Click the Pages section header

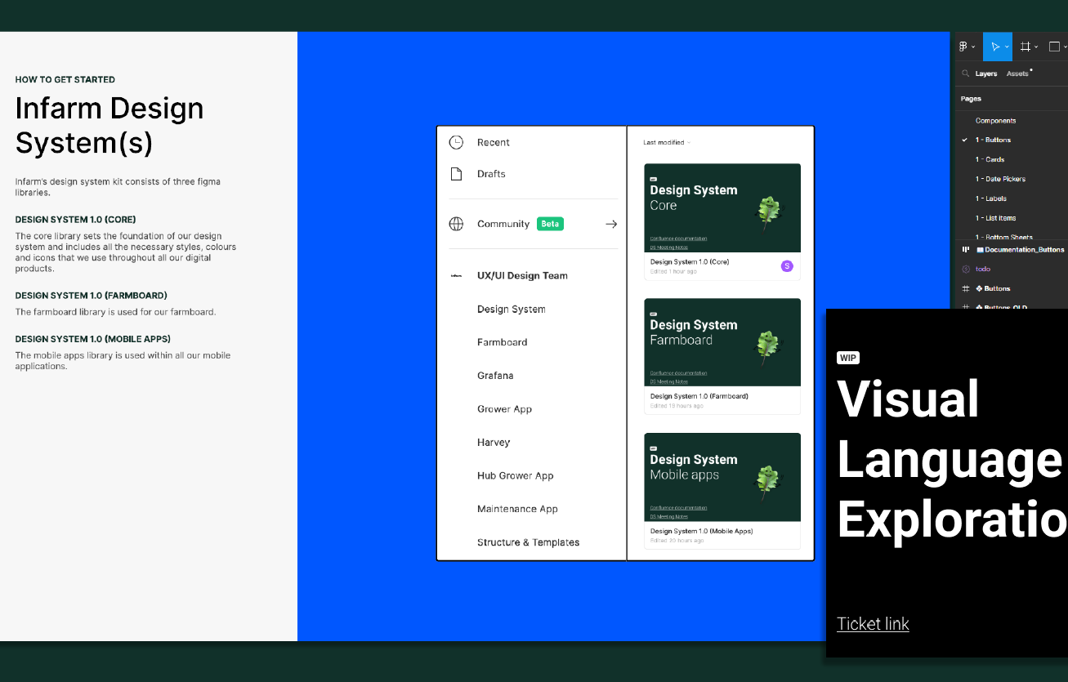(971, 99)
